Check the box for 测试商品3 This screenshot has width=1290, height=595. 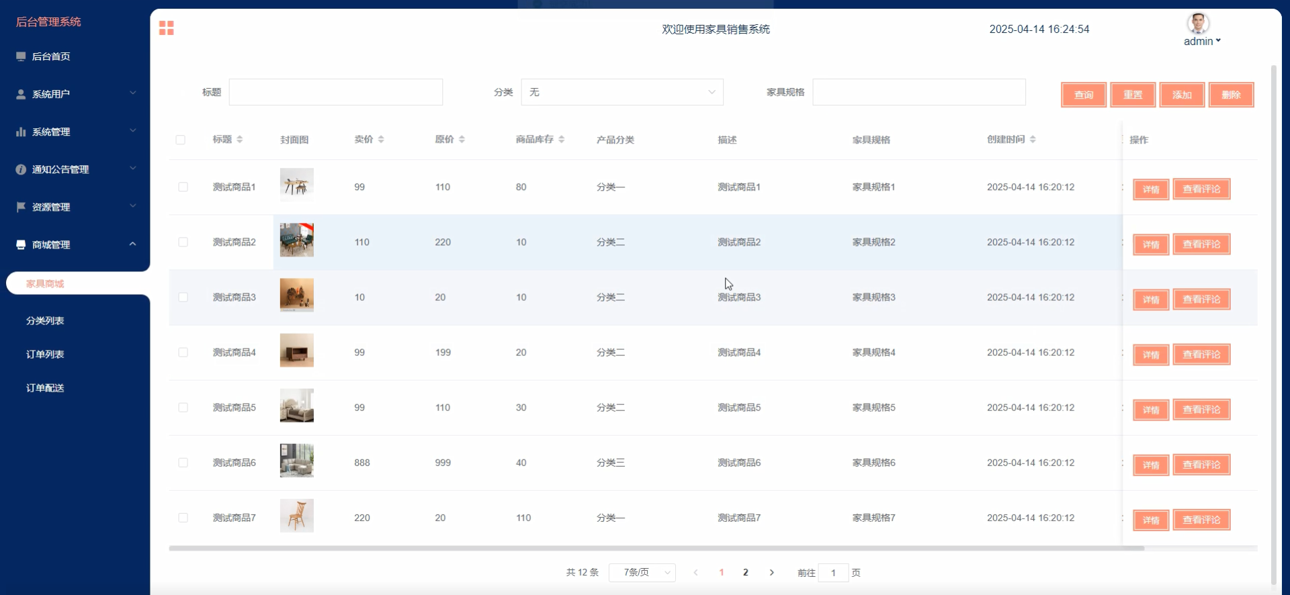click(x=183, y=297)
